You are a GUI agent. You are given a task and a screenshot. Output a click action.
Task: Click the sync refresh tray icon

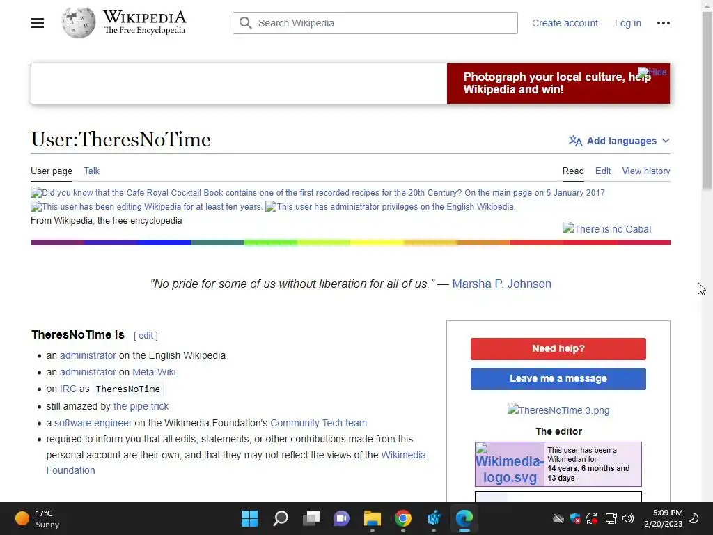pos(592,518)
